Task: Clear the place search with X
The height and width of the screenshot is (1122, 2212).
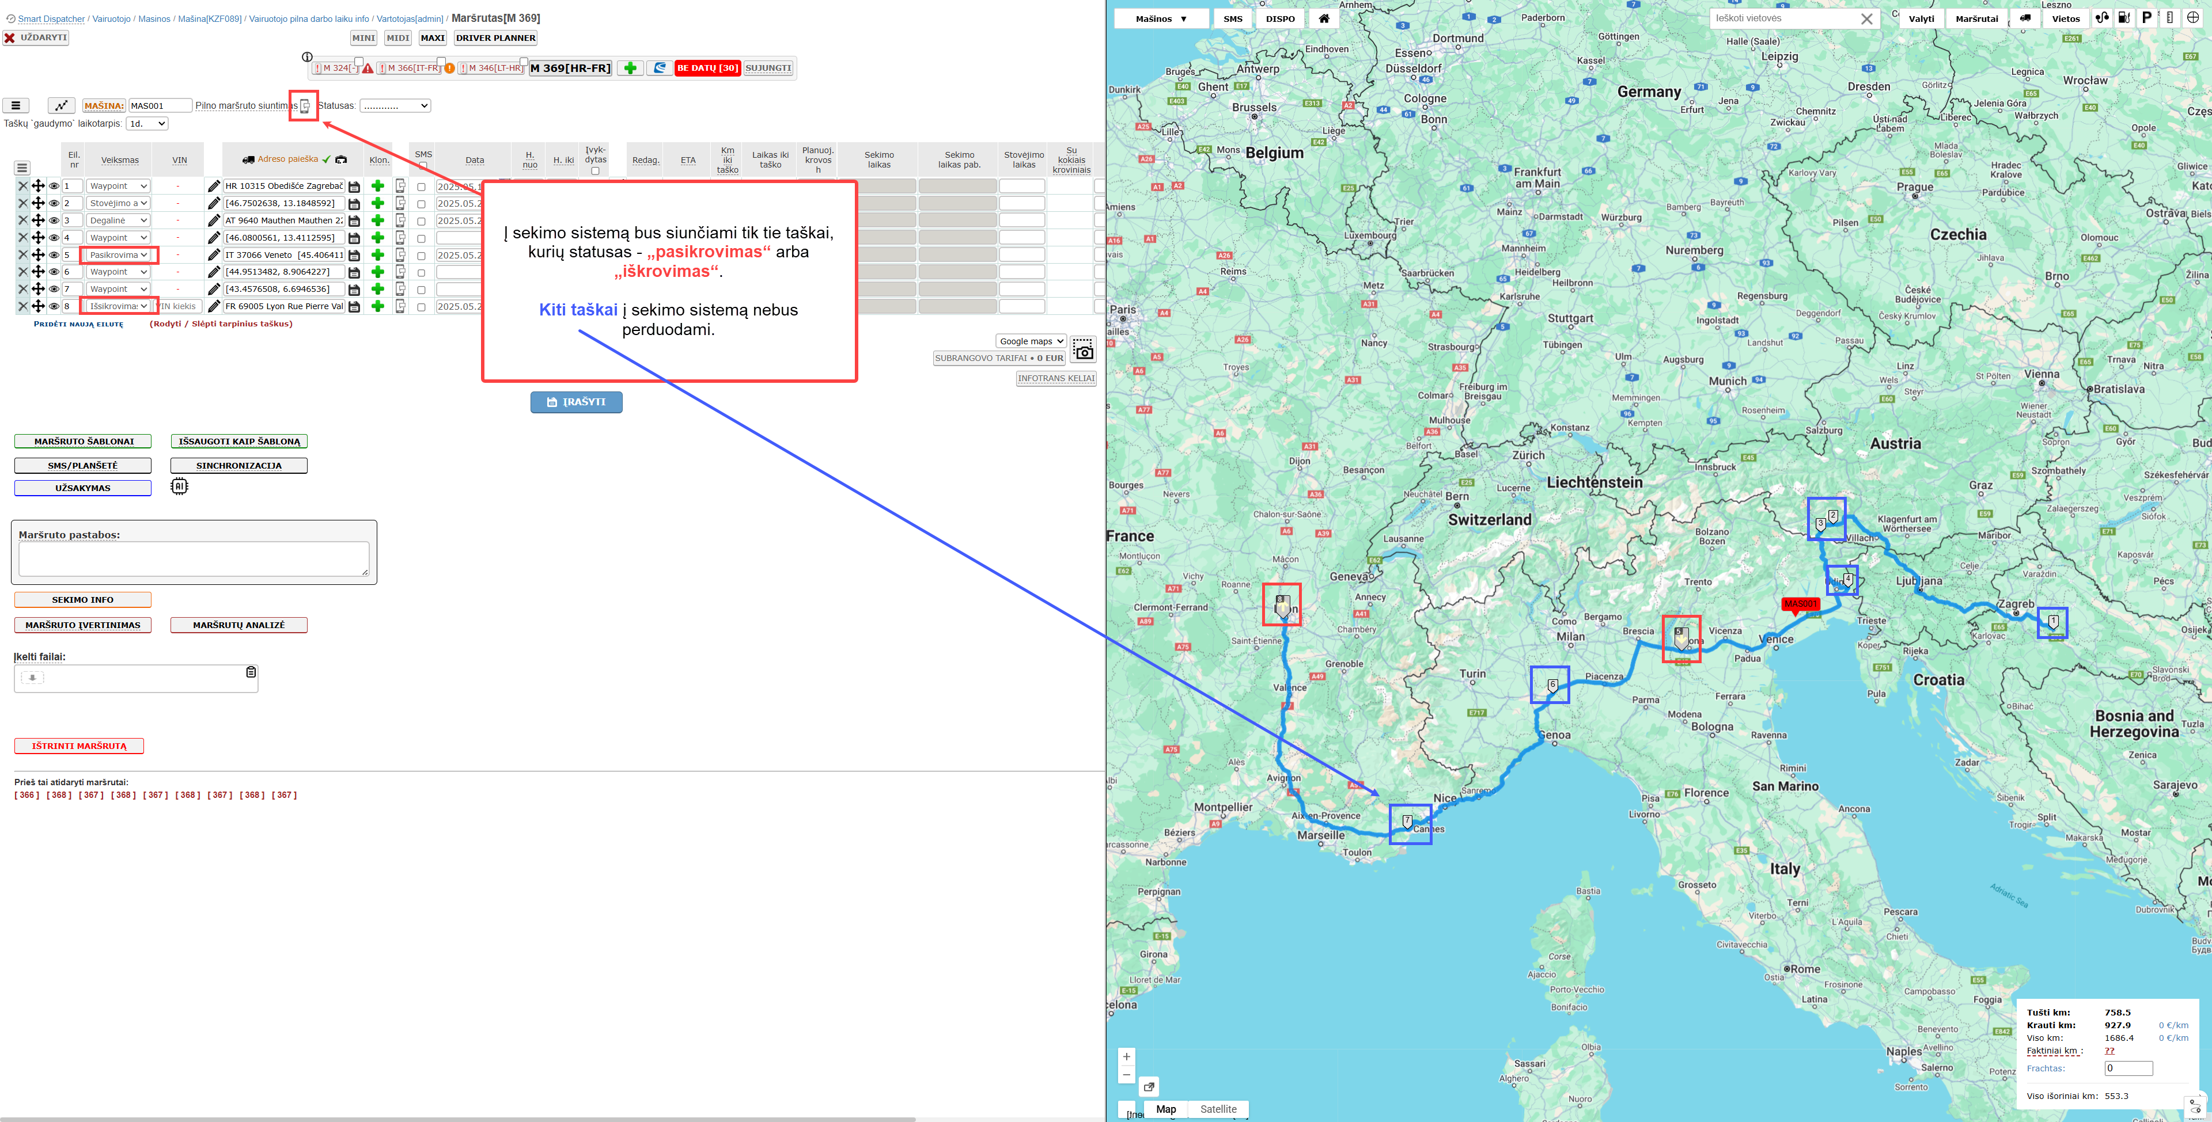Action: tap(1867, 19)
